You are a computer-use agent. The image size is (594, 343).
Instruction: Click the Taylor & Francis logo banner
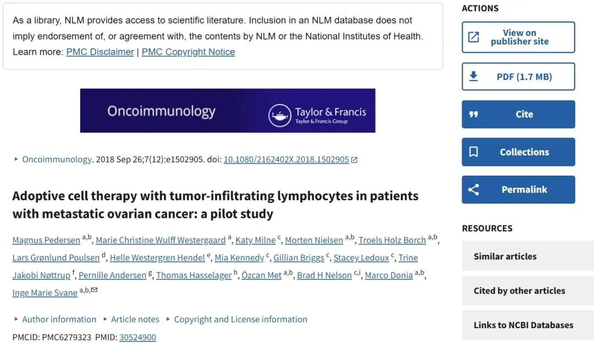tap(228, 110)
